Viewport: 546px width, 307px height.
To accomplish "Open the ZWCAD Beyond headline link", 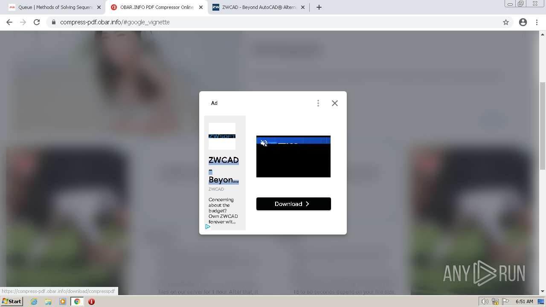I will (224, 170).
